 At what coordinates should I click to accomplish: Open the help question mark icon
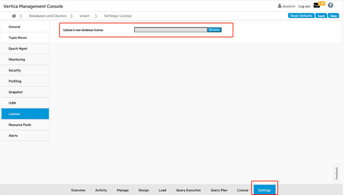(x=330, y=5)
